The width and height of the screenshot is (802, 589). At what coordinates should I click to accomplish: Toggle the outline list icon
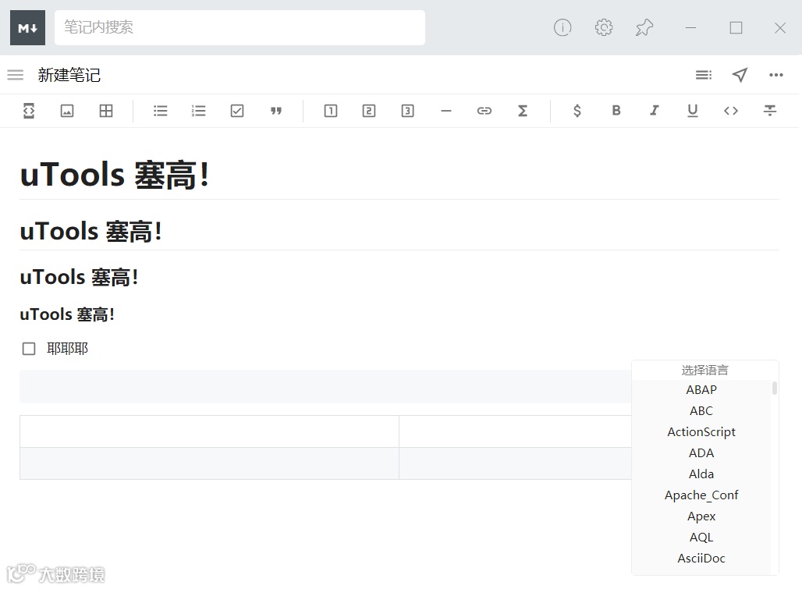point(704,75)
